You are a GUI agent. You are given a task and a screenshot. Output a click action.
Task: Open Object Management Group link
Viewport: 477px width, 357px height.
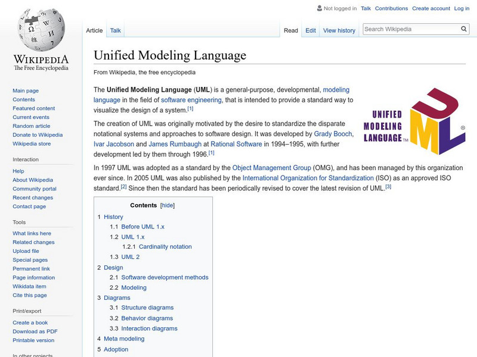tap(272, 168)
